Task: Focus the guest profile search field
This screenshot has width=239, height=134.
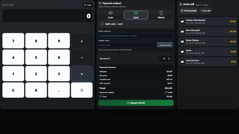Action: click(136, 36)
